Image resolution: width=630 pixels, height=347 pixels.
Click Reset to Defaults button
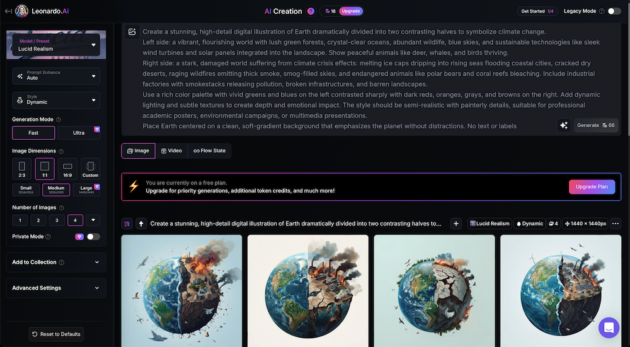(x=56, y=334)
